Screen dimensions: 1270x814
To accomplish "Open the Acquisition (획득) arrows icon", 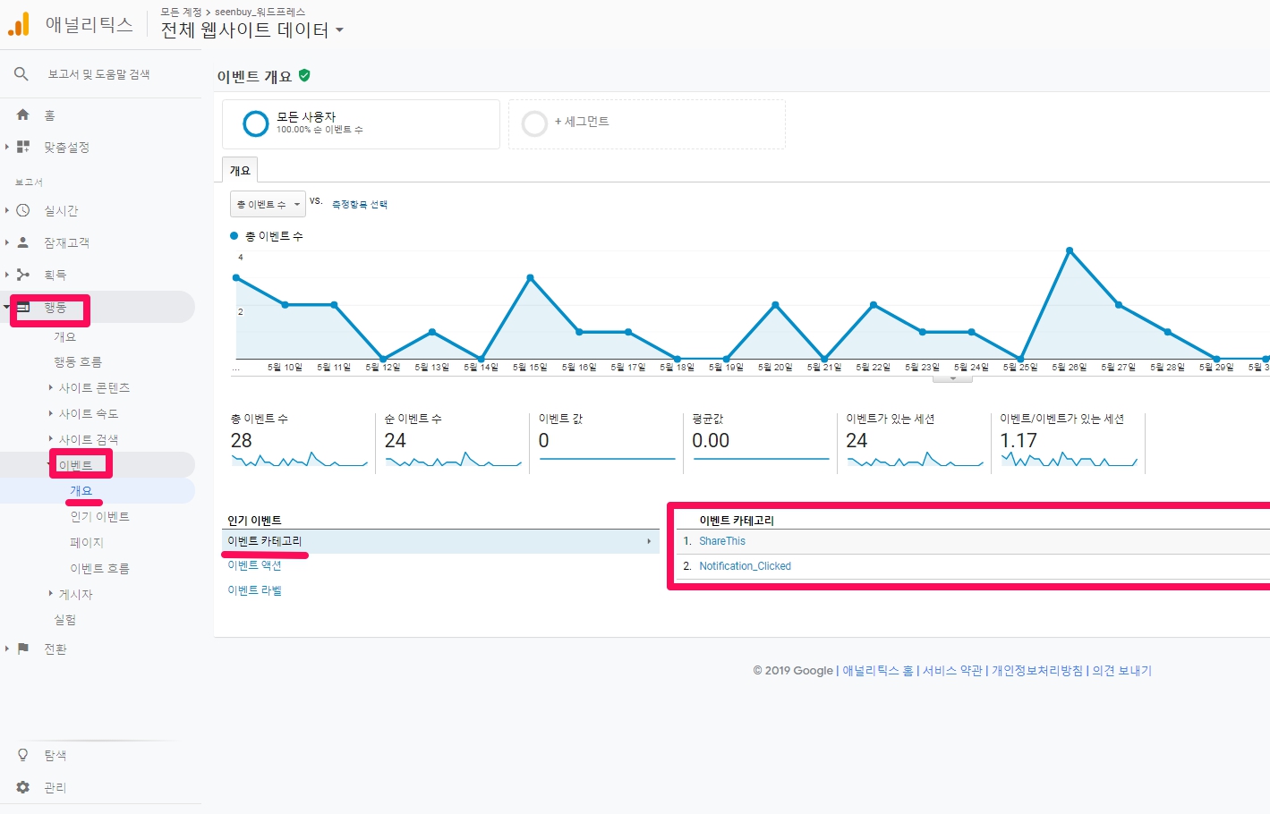I will tap(23, 275).
